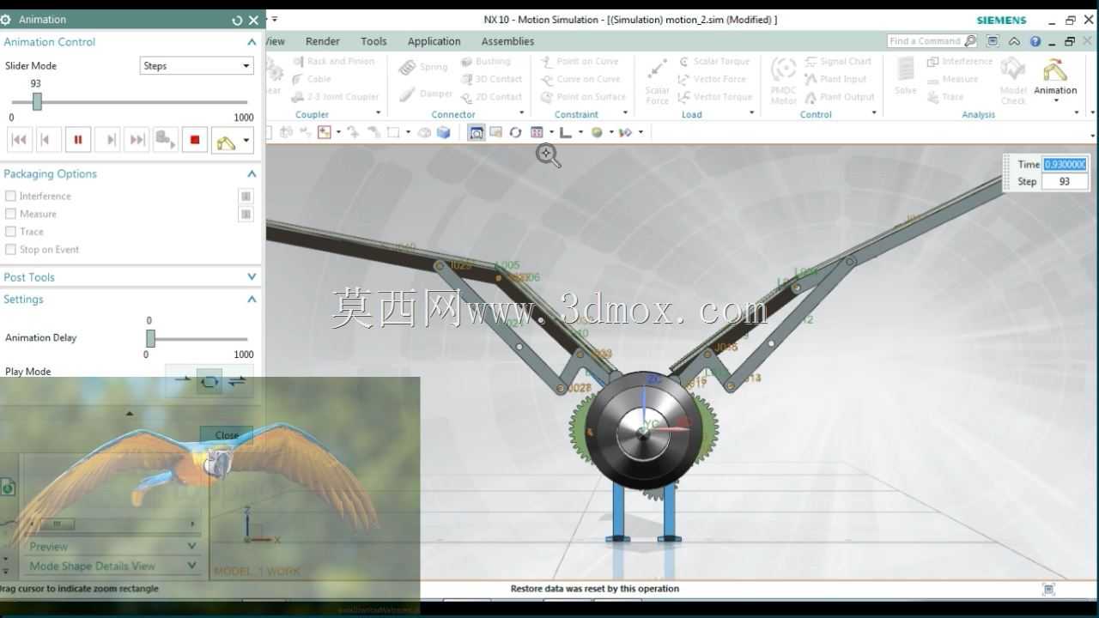Click the rendering style sphere icon
The image size is (1099, 618).
597,132
